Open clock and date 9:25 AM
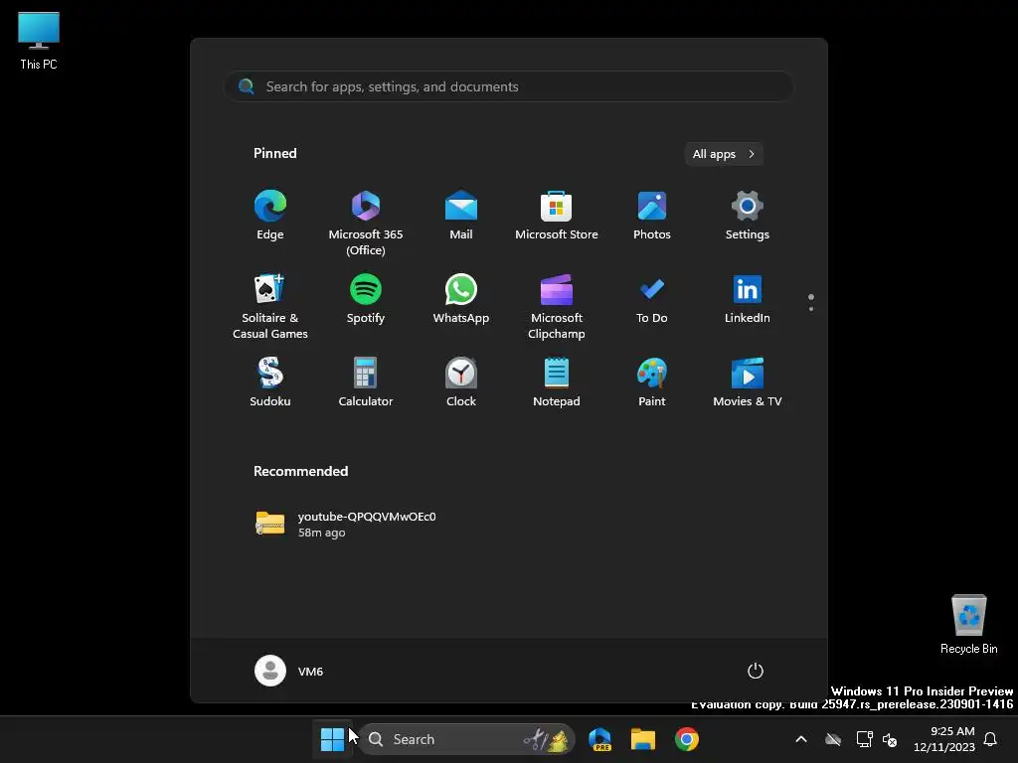This screenshot has width=1018, height=763. [x=944, y=739]
